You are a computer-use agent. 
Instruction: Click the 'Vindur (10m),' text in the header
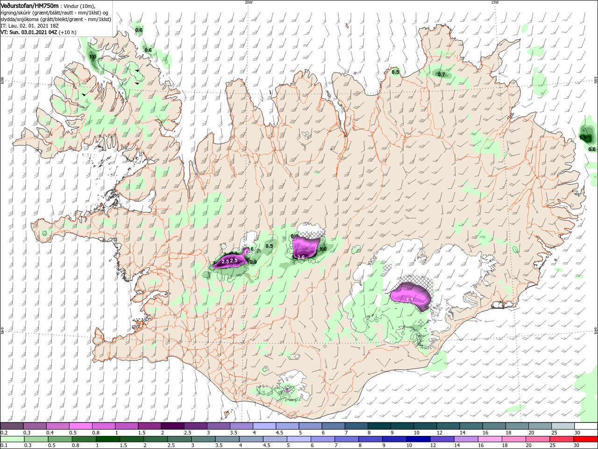coord(79,6)
